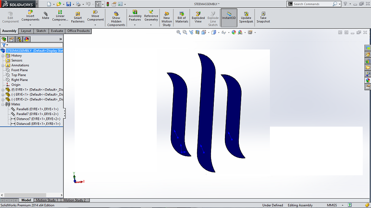Open the ConfigurationManager panel tab
Viewport: 371px width, 208px height.
[x=19, y=39]
